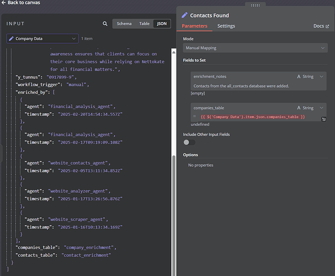Open the Docs link
The width and height of the screenshot is (335, 276).
(x=318, y=26)
